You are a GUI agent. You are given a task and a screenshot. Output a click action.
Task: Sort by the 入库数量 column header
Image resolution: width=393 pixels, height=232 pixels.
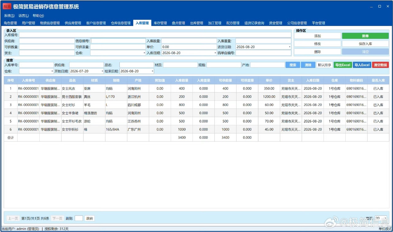(x=182, y=80)
